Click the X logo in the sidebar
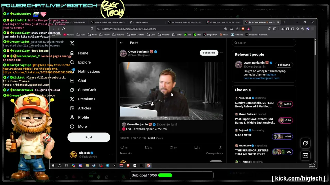Image resolution: width=330 pixels, height=185 pixels. 72,43
